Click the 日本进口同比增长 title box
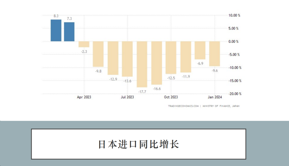 coord(139,144)
